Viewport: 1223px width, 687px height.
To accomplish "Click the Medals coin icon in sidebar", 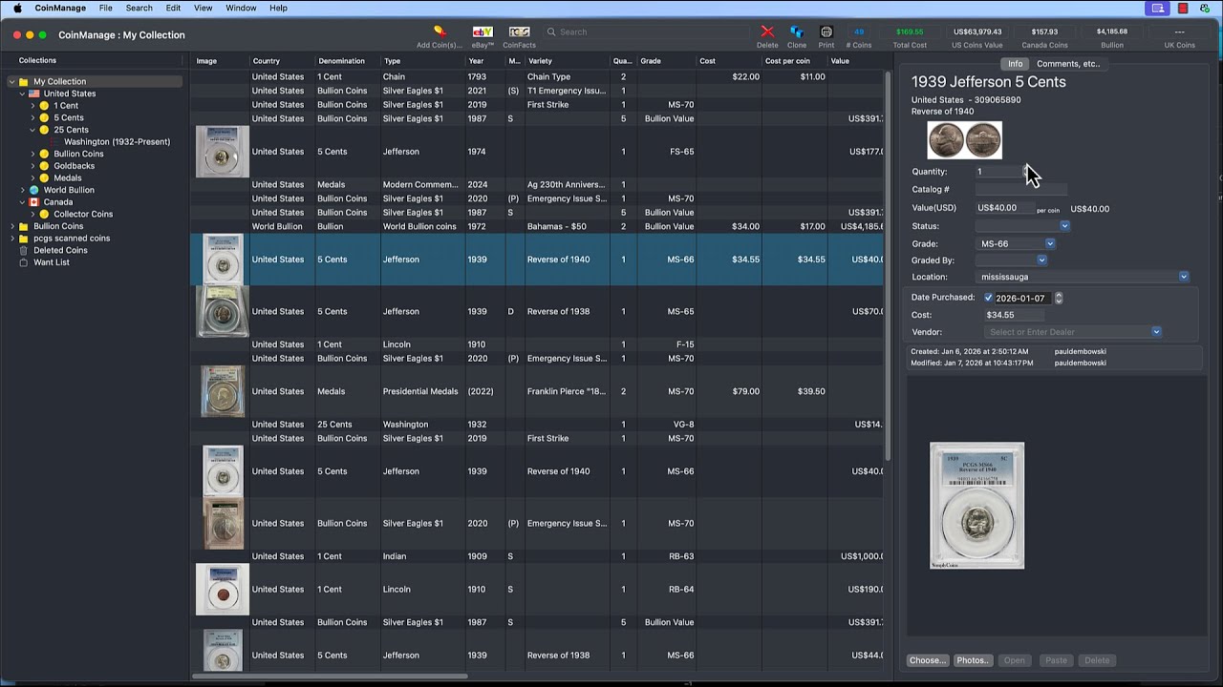I will (x=44, y=178).
